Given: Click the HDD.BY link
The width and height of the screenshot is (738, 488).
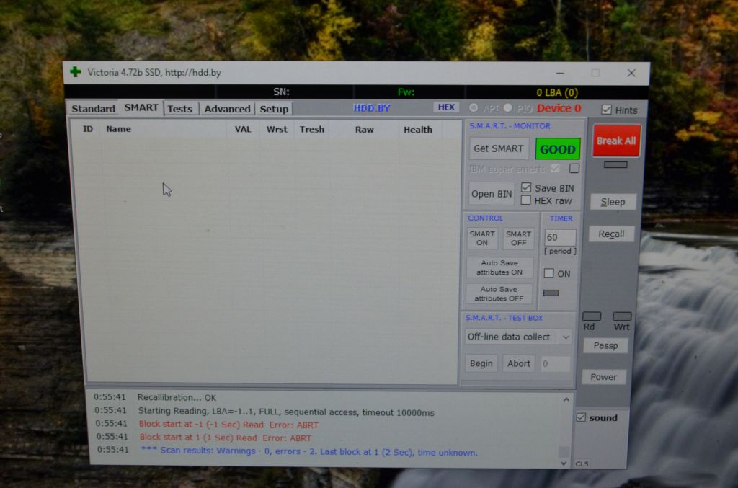Looking at the screenshot, I should (x=372, y=108).
